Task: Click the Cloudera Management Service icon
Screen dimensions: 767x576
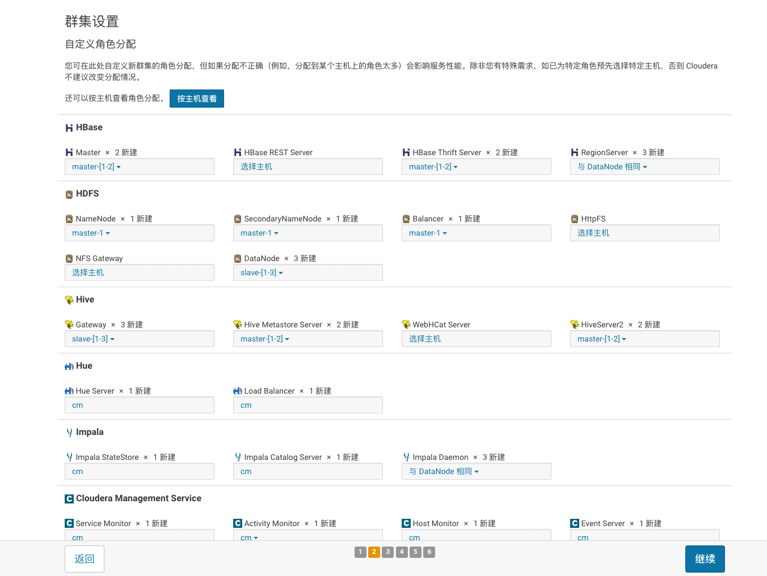Action: [69, 499]
